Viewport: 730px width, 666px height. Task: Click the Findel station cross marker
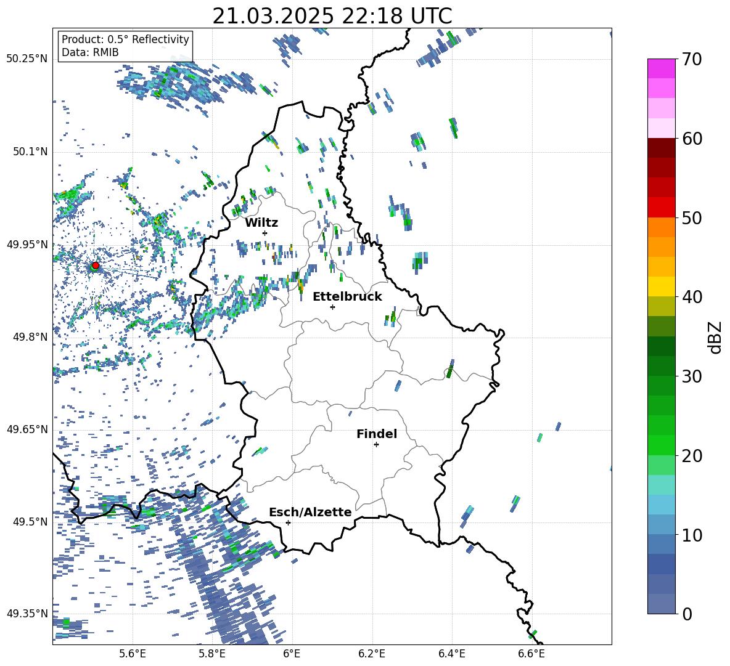[x=376, y=445]
